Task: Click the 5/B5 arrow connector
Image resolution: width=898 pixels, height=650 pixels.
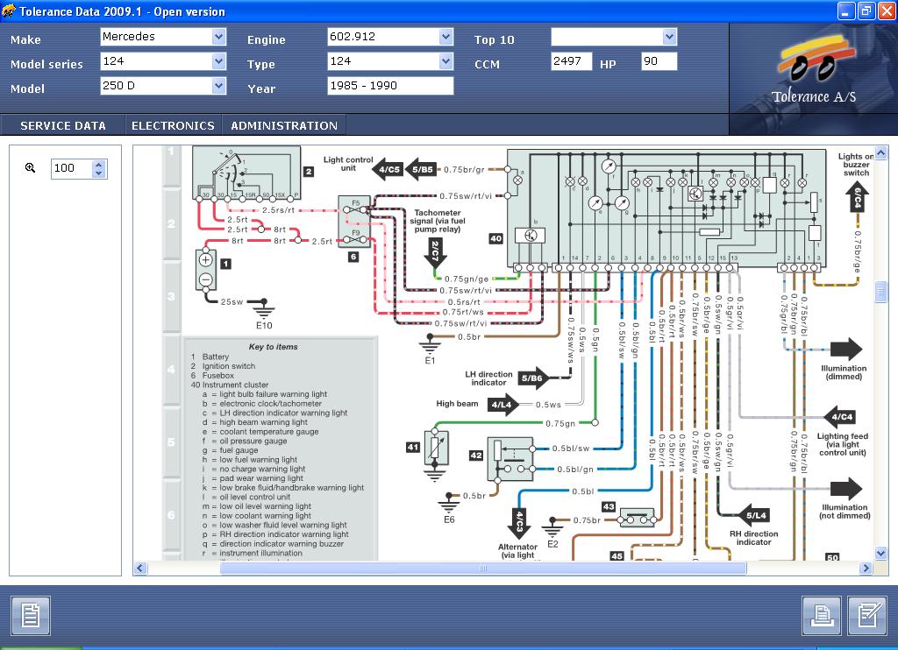Action: click(420, 169)
